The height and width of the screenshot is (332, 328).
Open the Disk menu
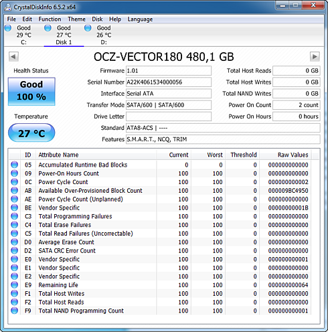(x=97, y=19)
